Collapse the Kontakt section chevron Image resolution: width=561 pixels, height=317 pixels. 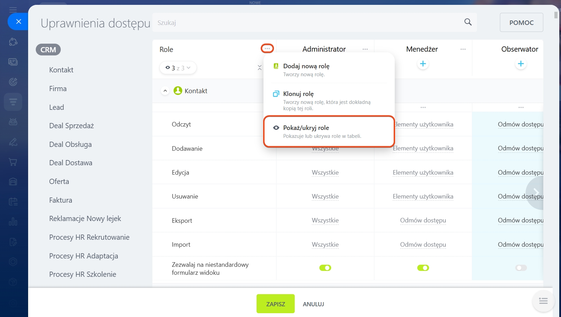[165, 91]
